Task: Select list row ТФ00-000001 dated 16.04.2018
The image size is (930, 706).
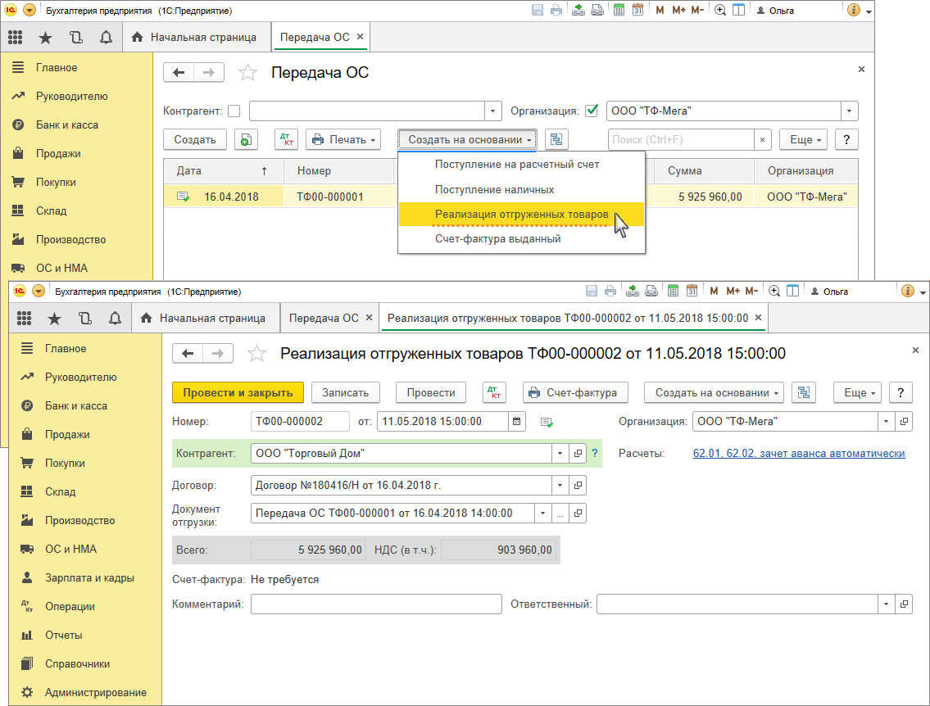Action: click(x=510, y=197)
